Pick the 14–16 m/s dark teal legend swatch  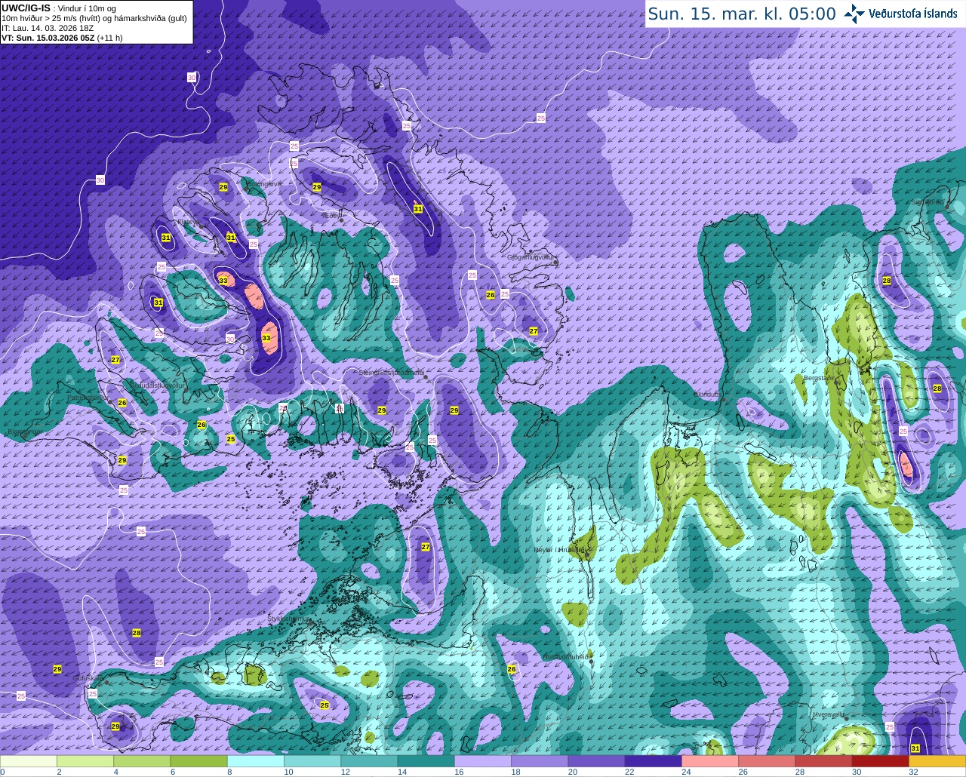426,761
